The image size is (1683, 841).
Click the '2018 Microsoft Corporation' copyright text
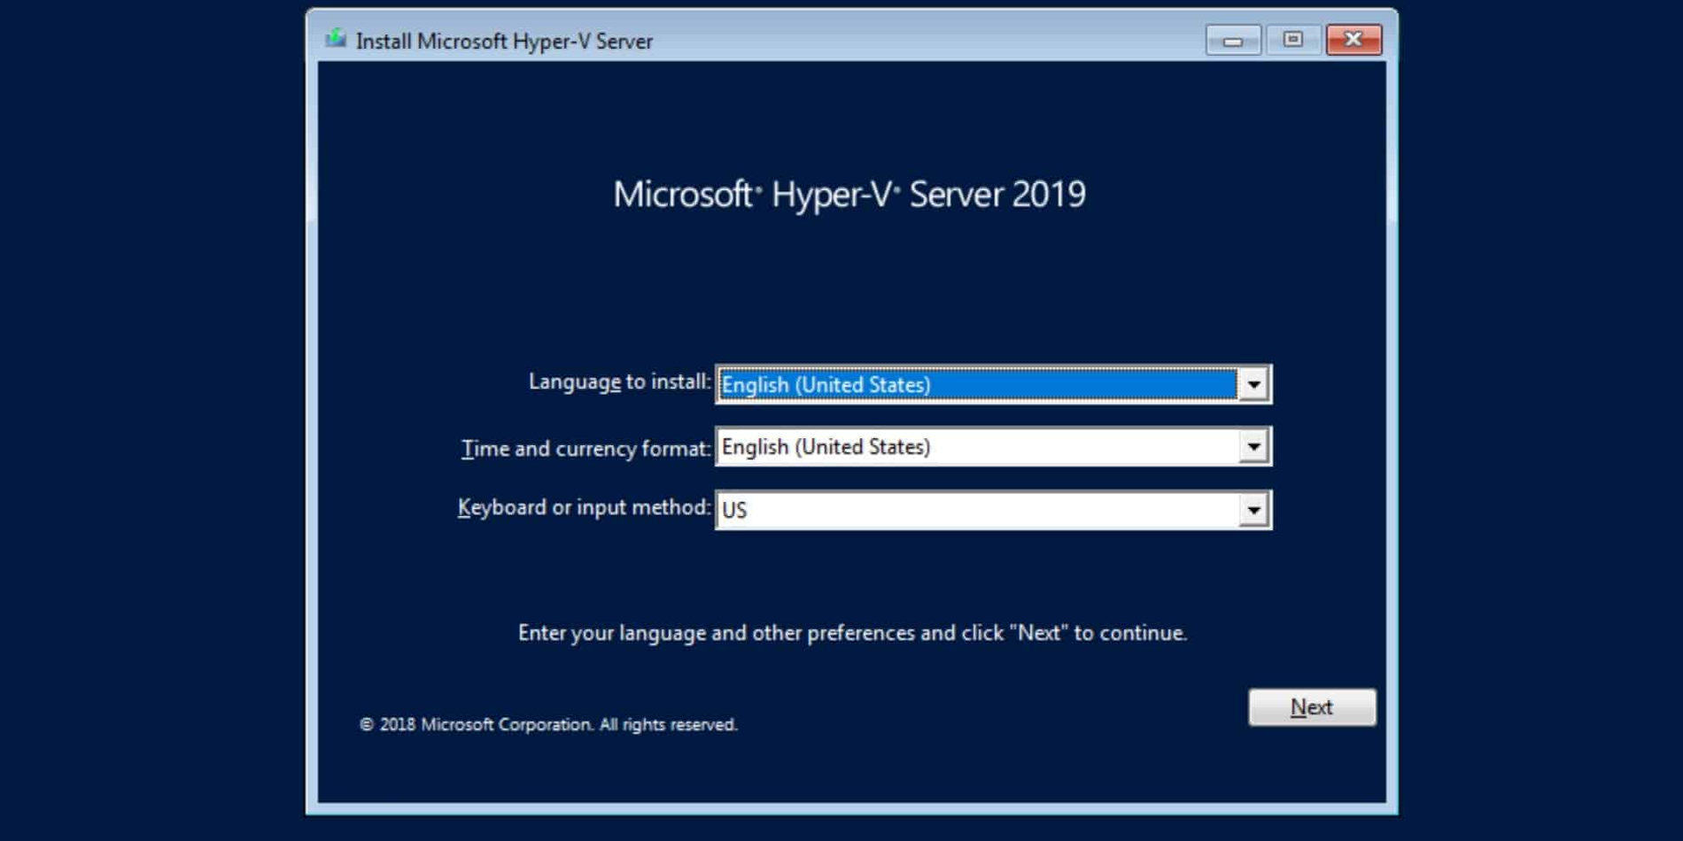548,724
